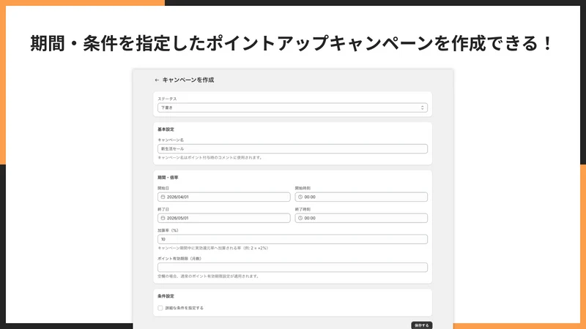Click the キャンペーン名 help text below field
This screenshot has width=586, height=329.
tap(210, 158)
